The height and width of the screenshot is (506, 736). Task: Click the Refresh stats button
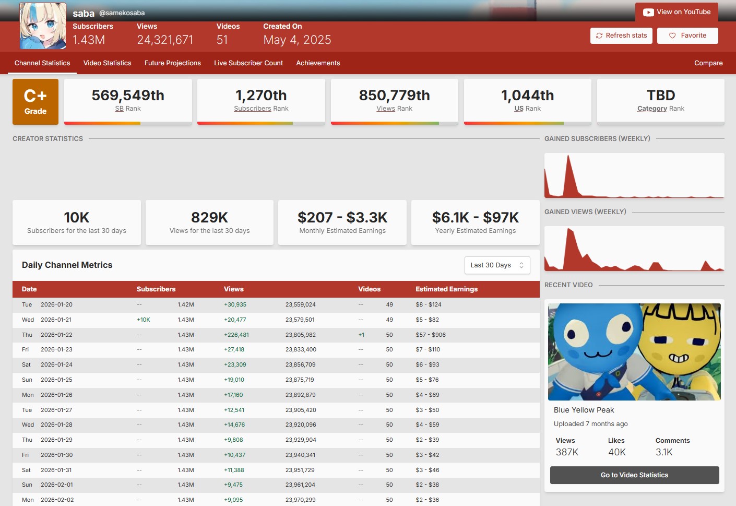click(621, 36)
